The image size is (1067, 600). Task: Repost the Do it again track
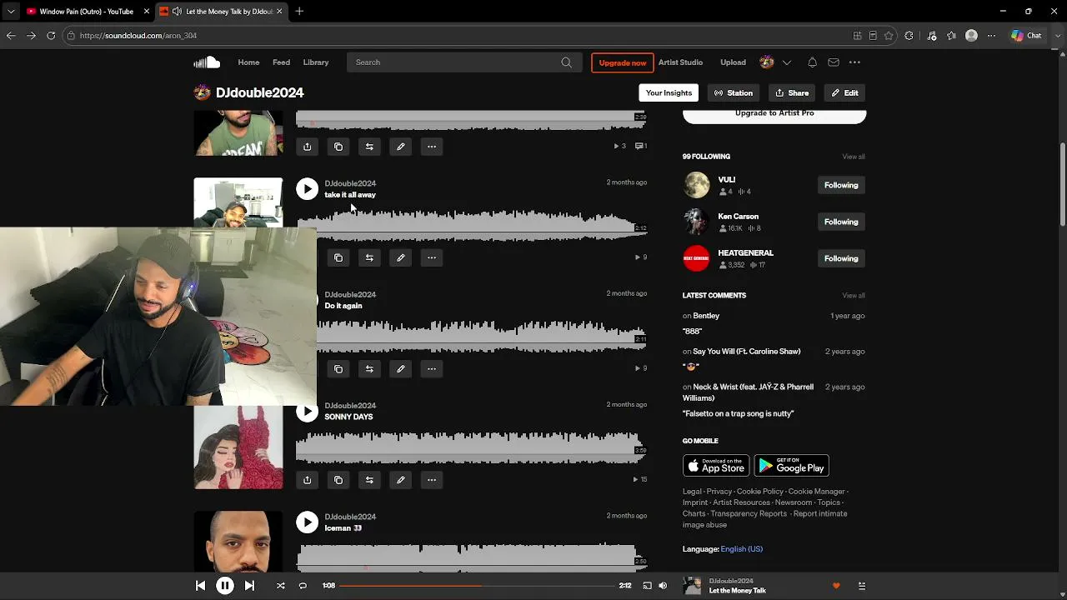point(369,369)
